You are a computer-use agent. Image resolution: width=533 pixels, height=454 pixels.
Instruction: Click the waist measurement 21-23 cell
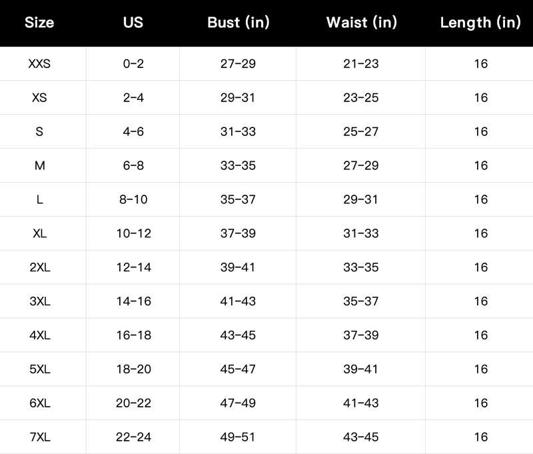tap(361, 64)
